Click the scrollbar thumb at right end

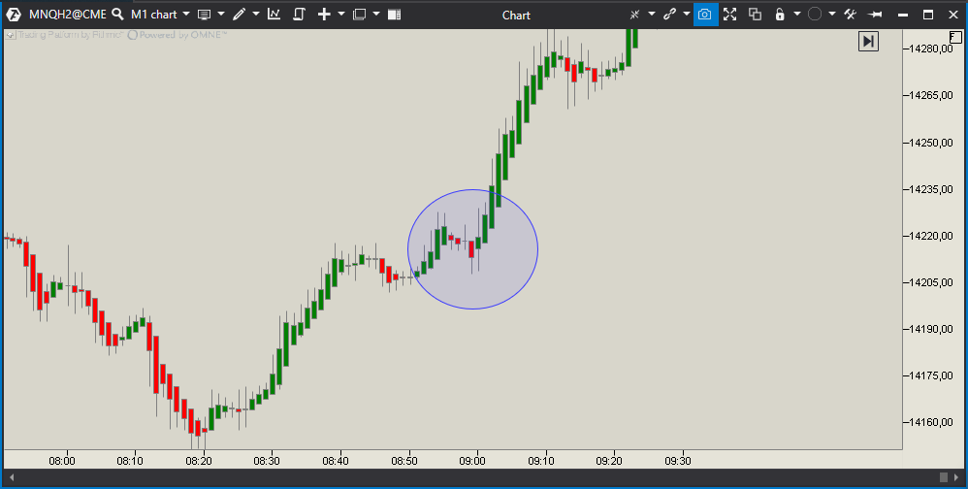944,477
